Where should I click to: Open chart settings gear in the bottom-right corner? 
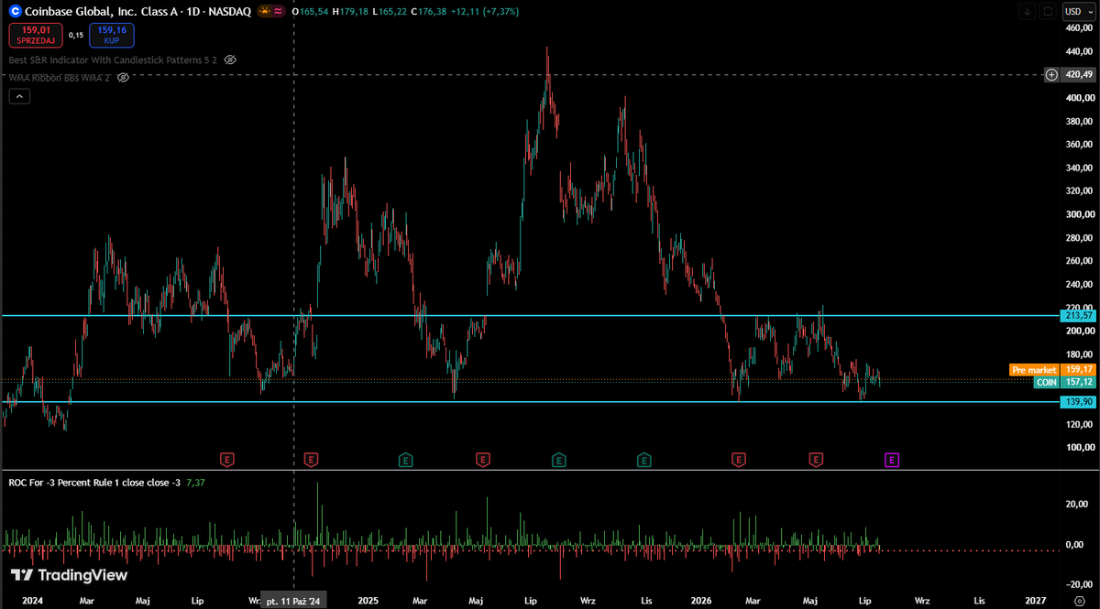click(1079, 599)
